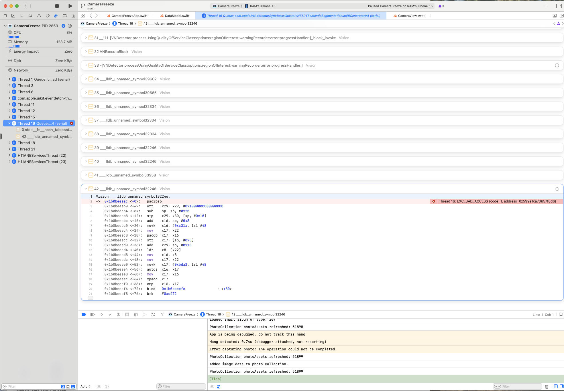The width and height of the screenshot is (564, 391).
Task: Click the EXC_BAD_ACCESS error annotation
Action: 496,201
